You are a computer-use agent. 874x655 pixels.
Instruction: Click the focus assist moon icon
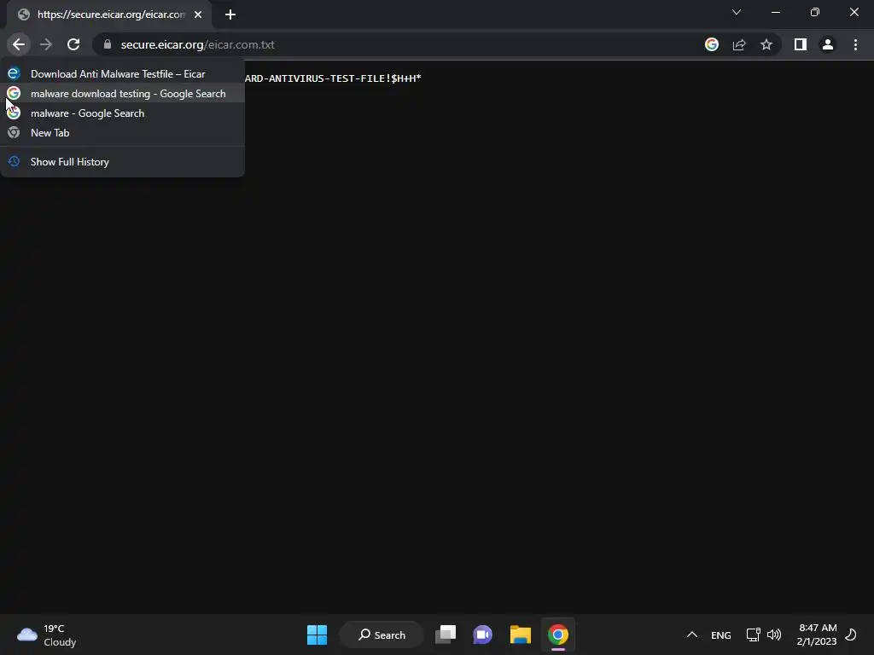[851, 635]
